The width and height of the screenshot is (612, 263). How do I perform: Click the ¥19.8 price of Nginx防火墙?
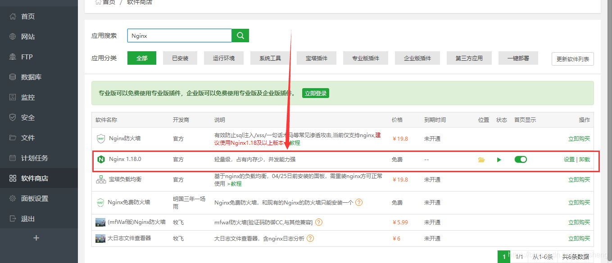(x=400, y=139)
